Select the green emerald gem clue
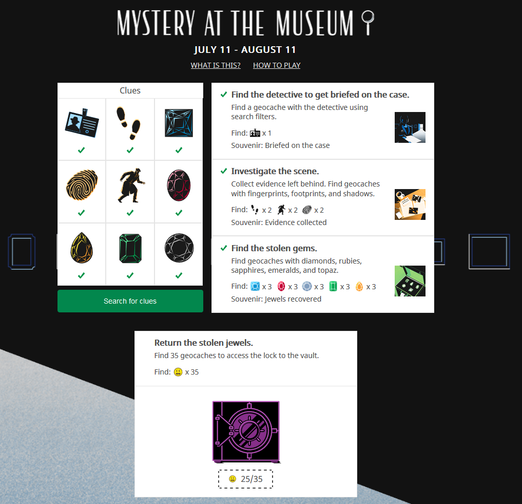The height and width of the screenshot is (504, 522). coord(130,248)
